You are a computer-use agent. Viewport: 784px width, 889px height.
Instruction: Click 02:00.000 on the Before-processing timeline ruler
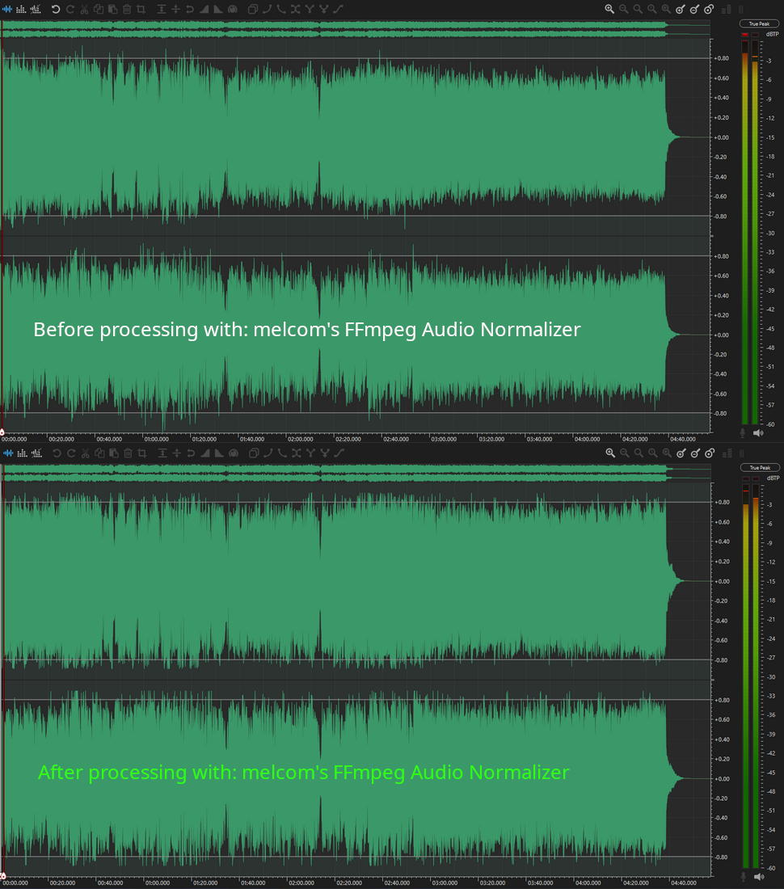(x=301, y=439)
